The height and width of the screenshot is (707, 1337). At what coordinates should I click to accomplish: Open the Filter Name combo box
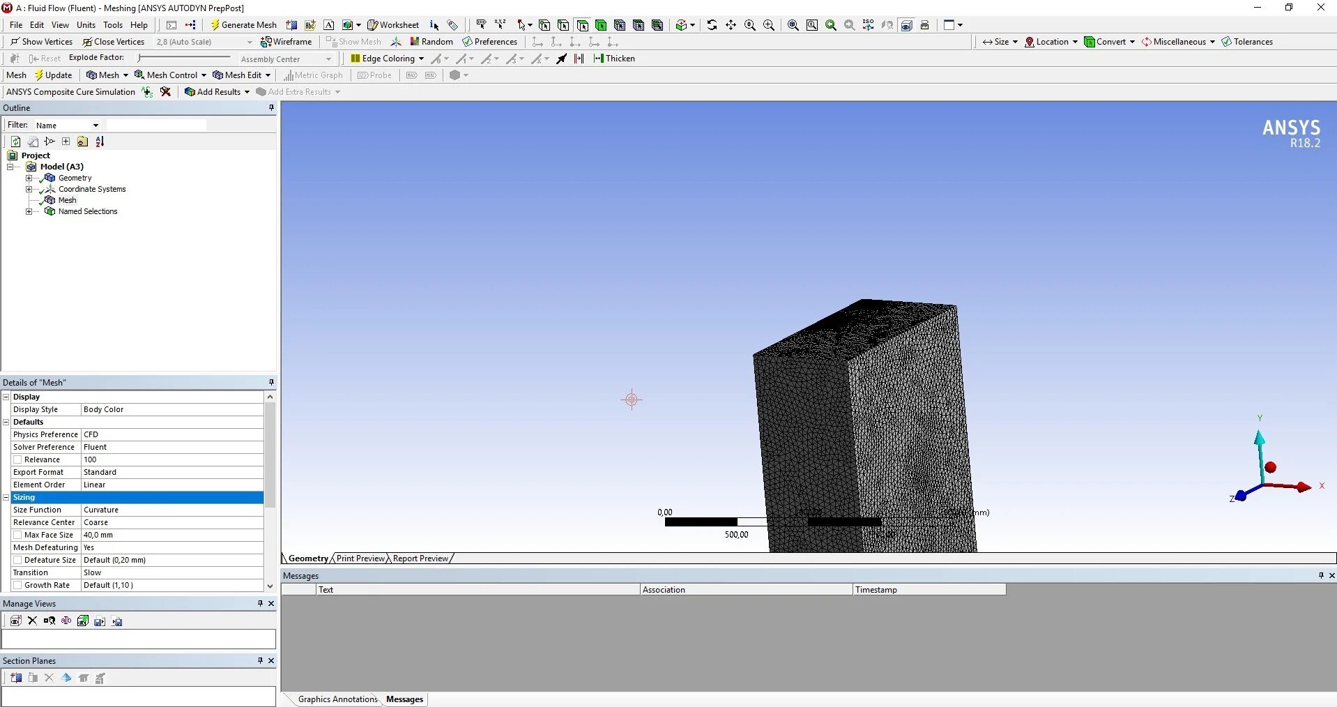[67, 126]
